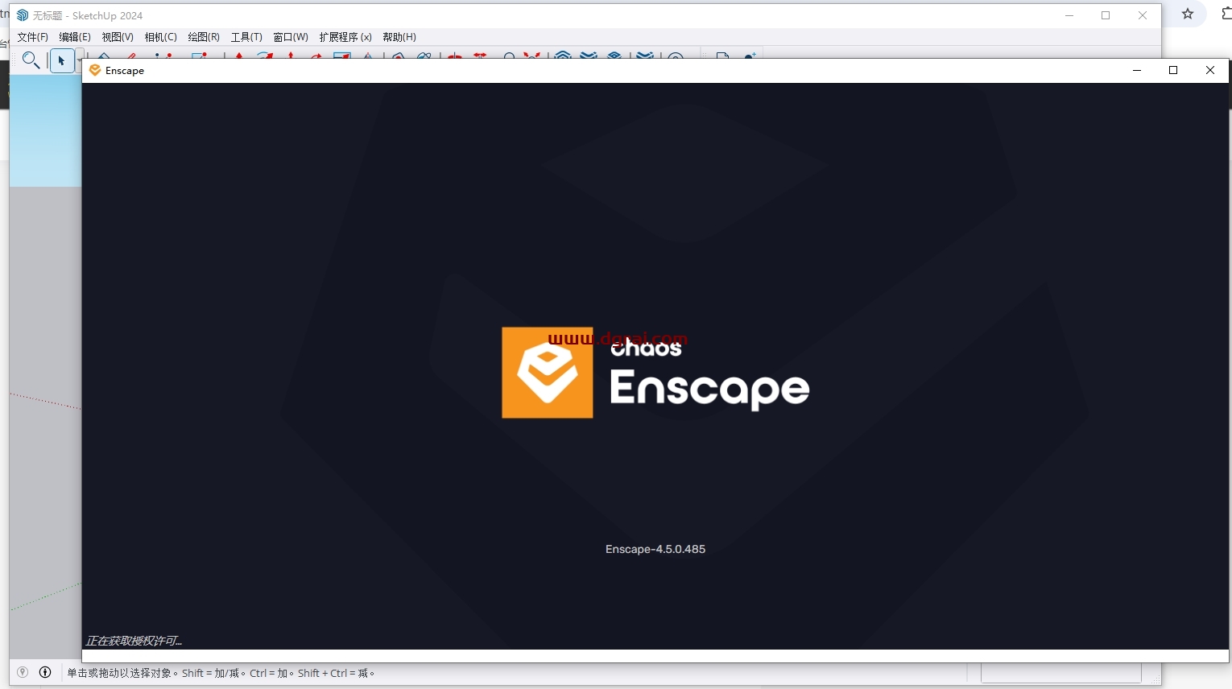
Task: Open the 编辑(E) menu
Action: point(75,37)
